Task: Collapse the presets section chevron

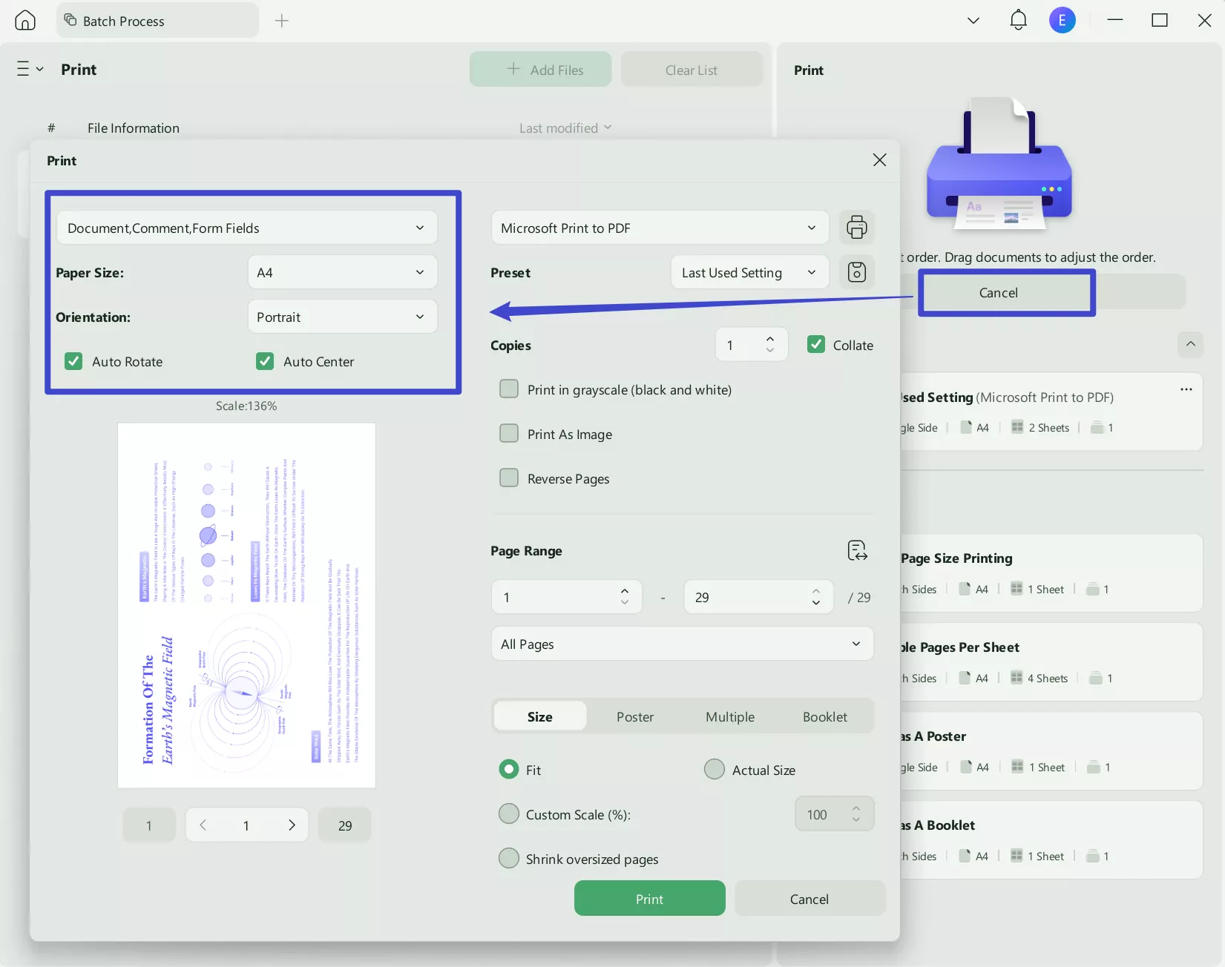Action: coord(1190,344)
